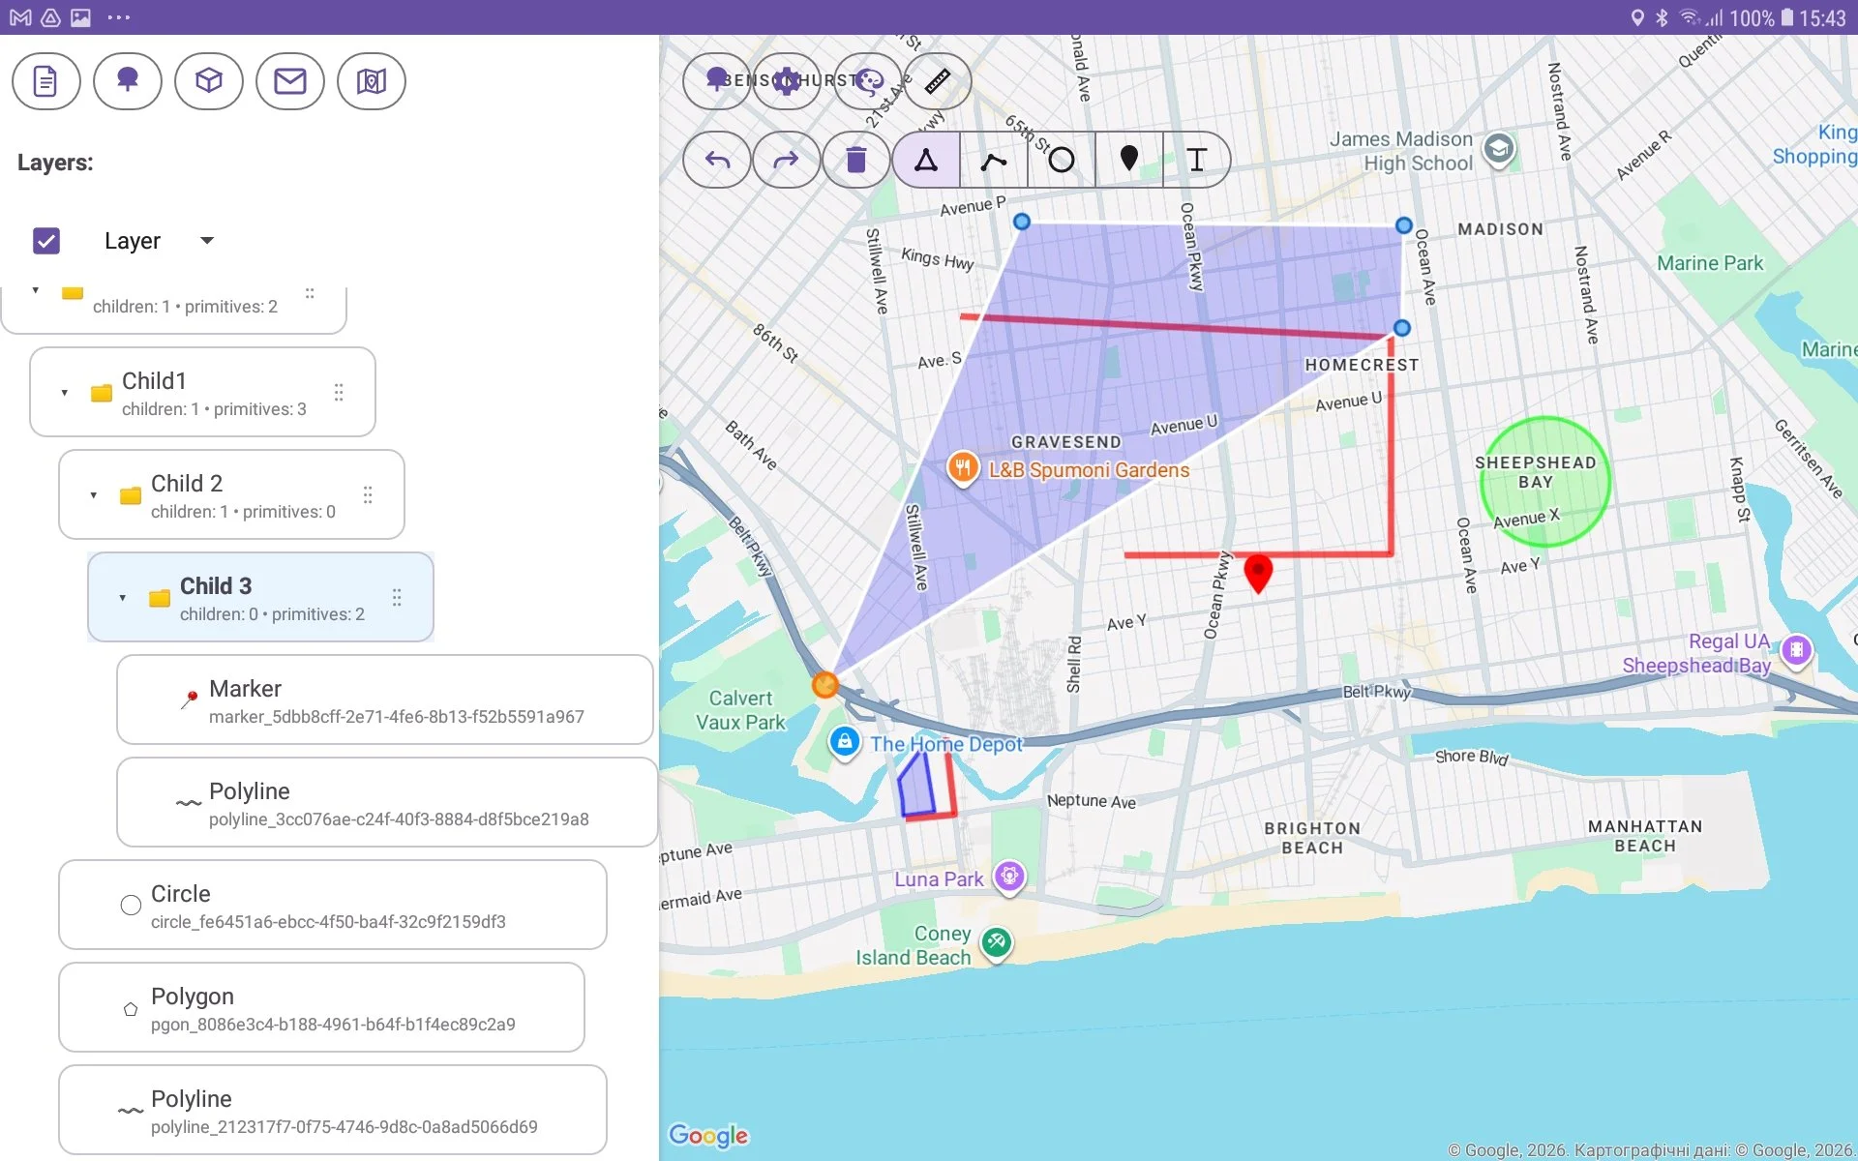
Task: Open the gear settings button on the map
Action: (x=787, y=81)
